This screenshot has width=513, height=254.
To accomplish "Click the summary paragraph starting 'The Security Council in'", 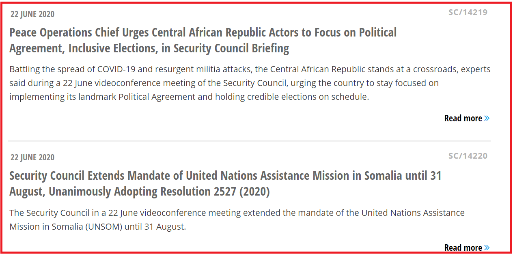I will (237, 220).
